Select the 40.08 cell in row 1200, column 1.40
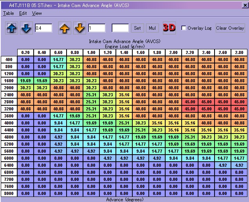Image resolution: width=249 pixels, height=202 pixels. pos(124,74)
